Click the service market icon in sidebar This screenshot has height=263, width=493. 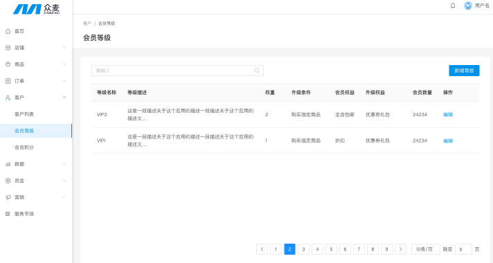[8, 214]
